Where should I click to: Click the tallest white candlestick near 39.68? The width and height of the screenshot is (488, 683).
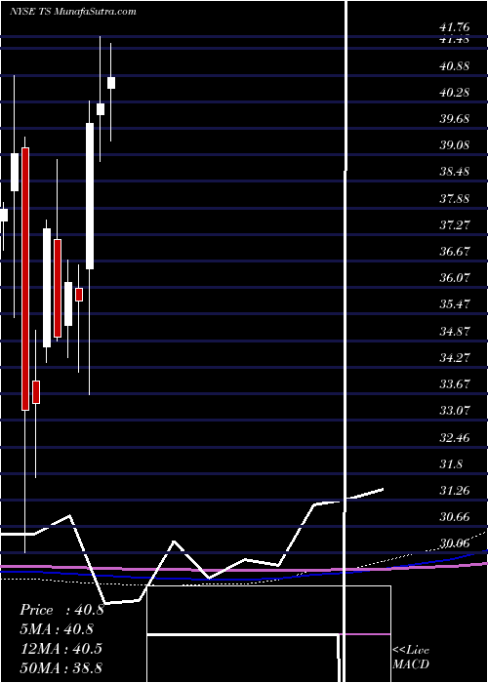pos(90,196)
